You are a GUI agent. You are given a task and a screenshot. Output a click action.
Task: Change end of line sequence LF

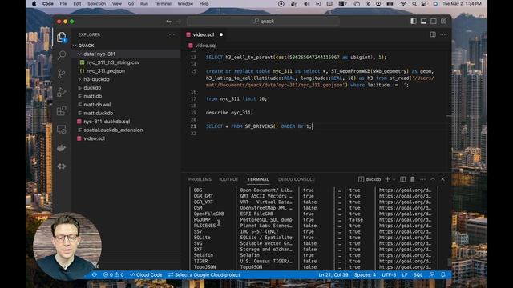tap(405, 275)
